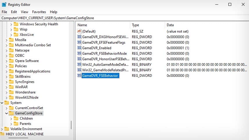This screenshot has width=249, height=140.
Task: Expand the CurrentControlSet key
Action: (6, 108)
